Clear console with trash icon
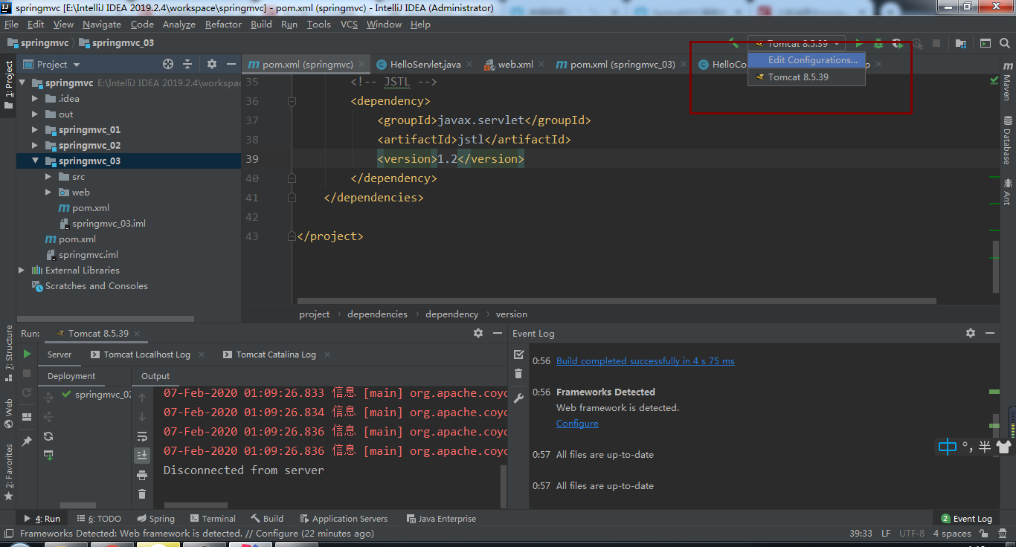 [x=142, y=494]
